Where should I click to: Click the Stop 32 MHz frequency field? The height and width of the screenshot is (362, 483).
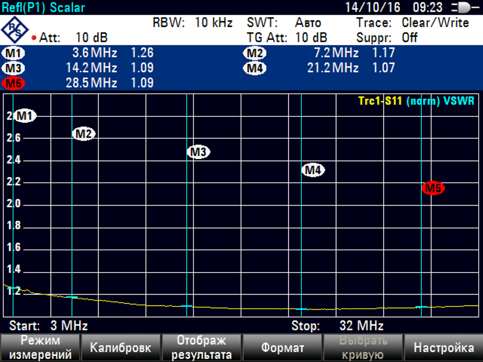pos(337,326)
